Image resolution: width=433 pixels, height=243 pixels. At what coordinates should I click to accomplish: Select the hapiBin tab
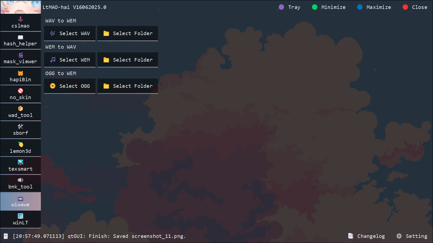[x=20, y=76]
